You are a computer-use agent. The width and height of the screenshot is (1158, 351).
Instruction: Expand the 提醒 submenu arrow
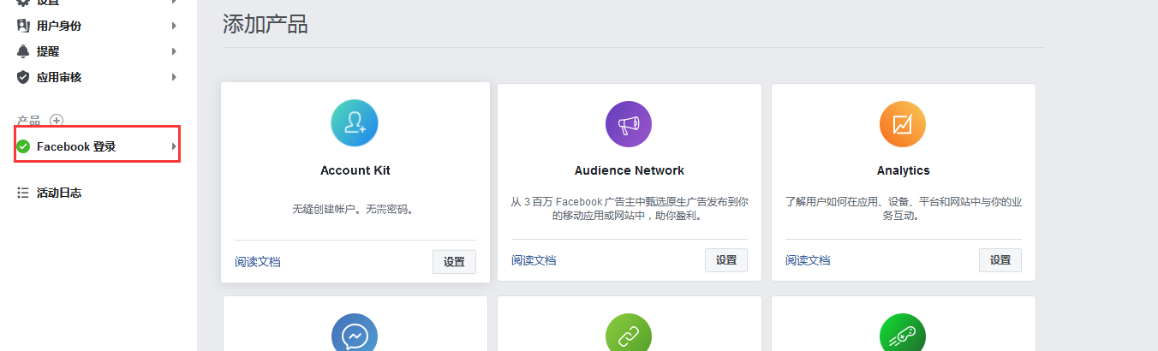pyautogui.click(x=174, y=51)
